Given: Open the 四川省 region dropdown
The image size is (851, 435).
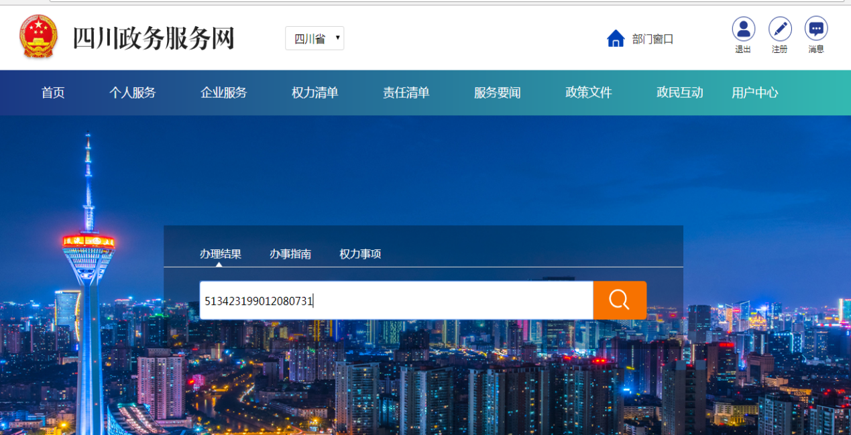Looking at the screenshot, I should click(x=315, y=38).
